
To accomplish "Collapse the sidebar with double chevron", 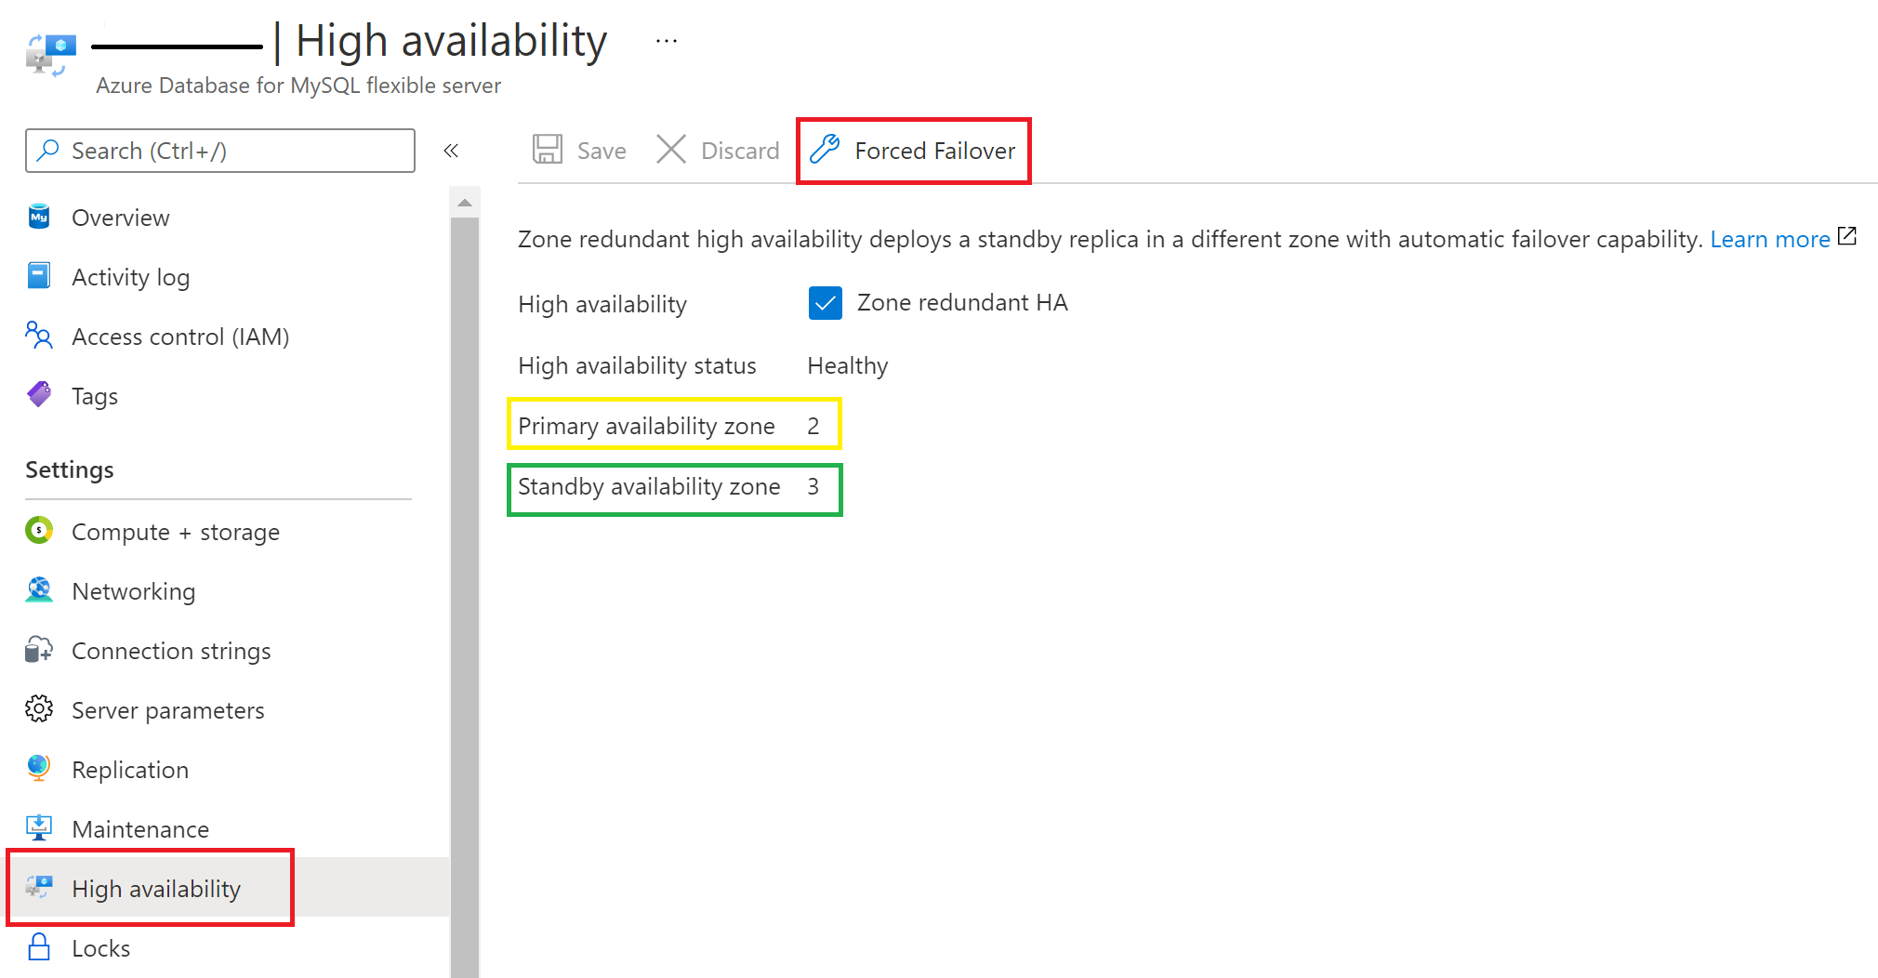I will pos(451,151).
